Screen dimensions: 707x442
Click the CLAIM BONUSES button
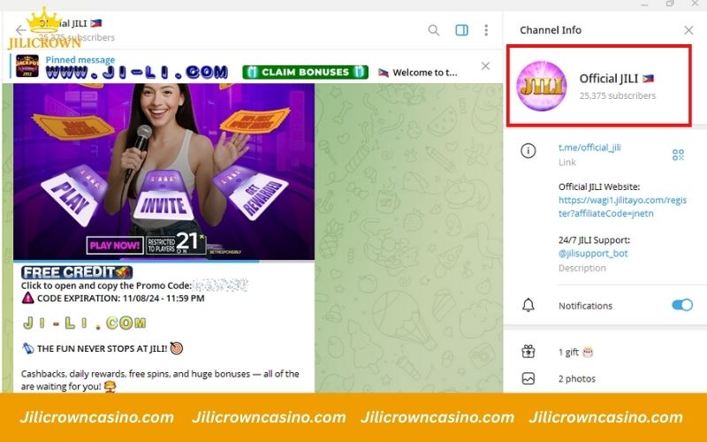pyautogui.click(x=305, y=72)
